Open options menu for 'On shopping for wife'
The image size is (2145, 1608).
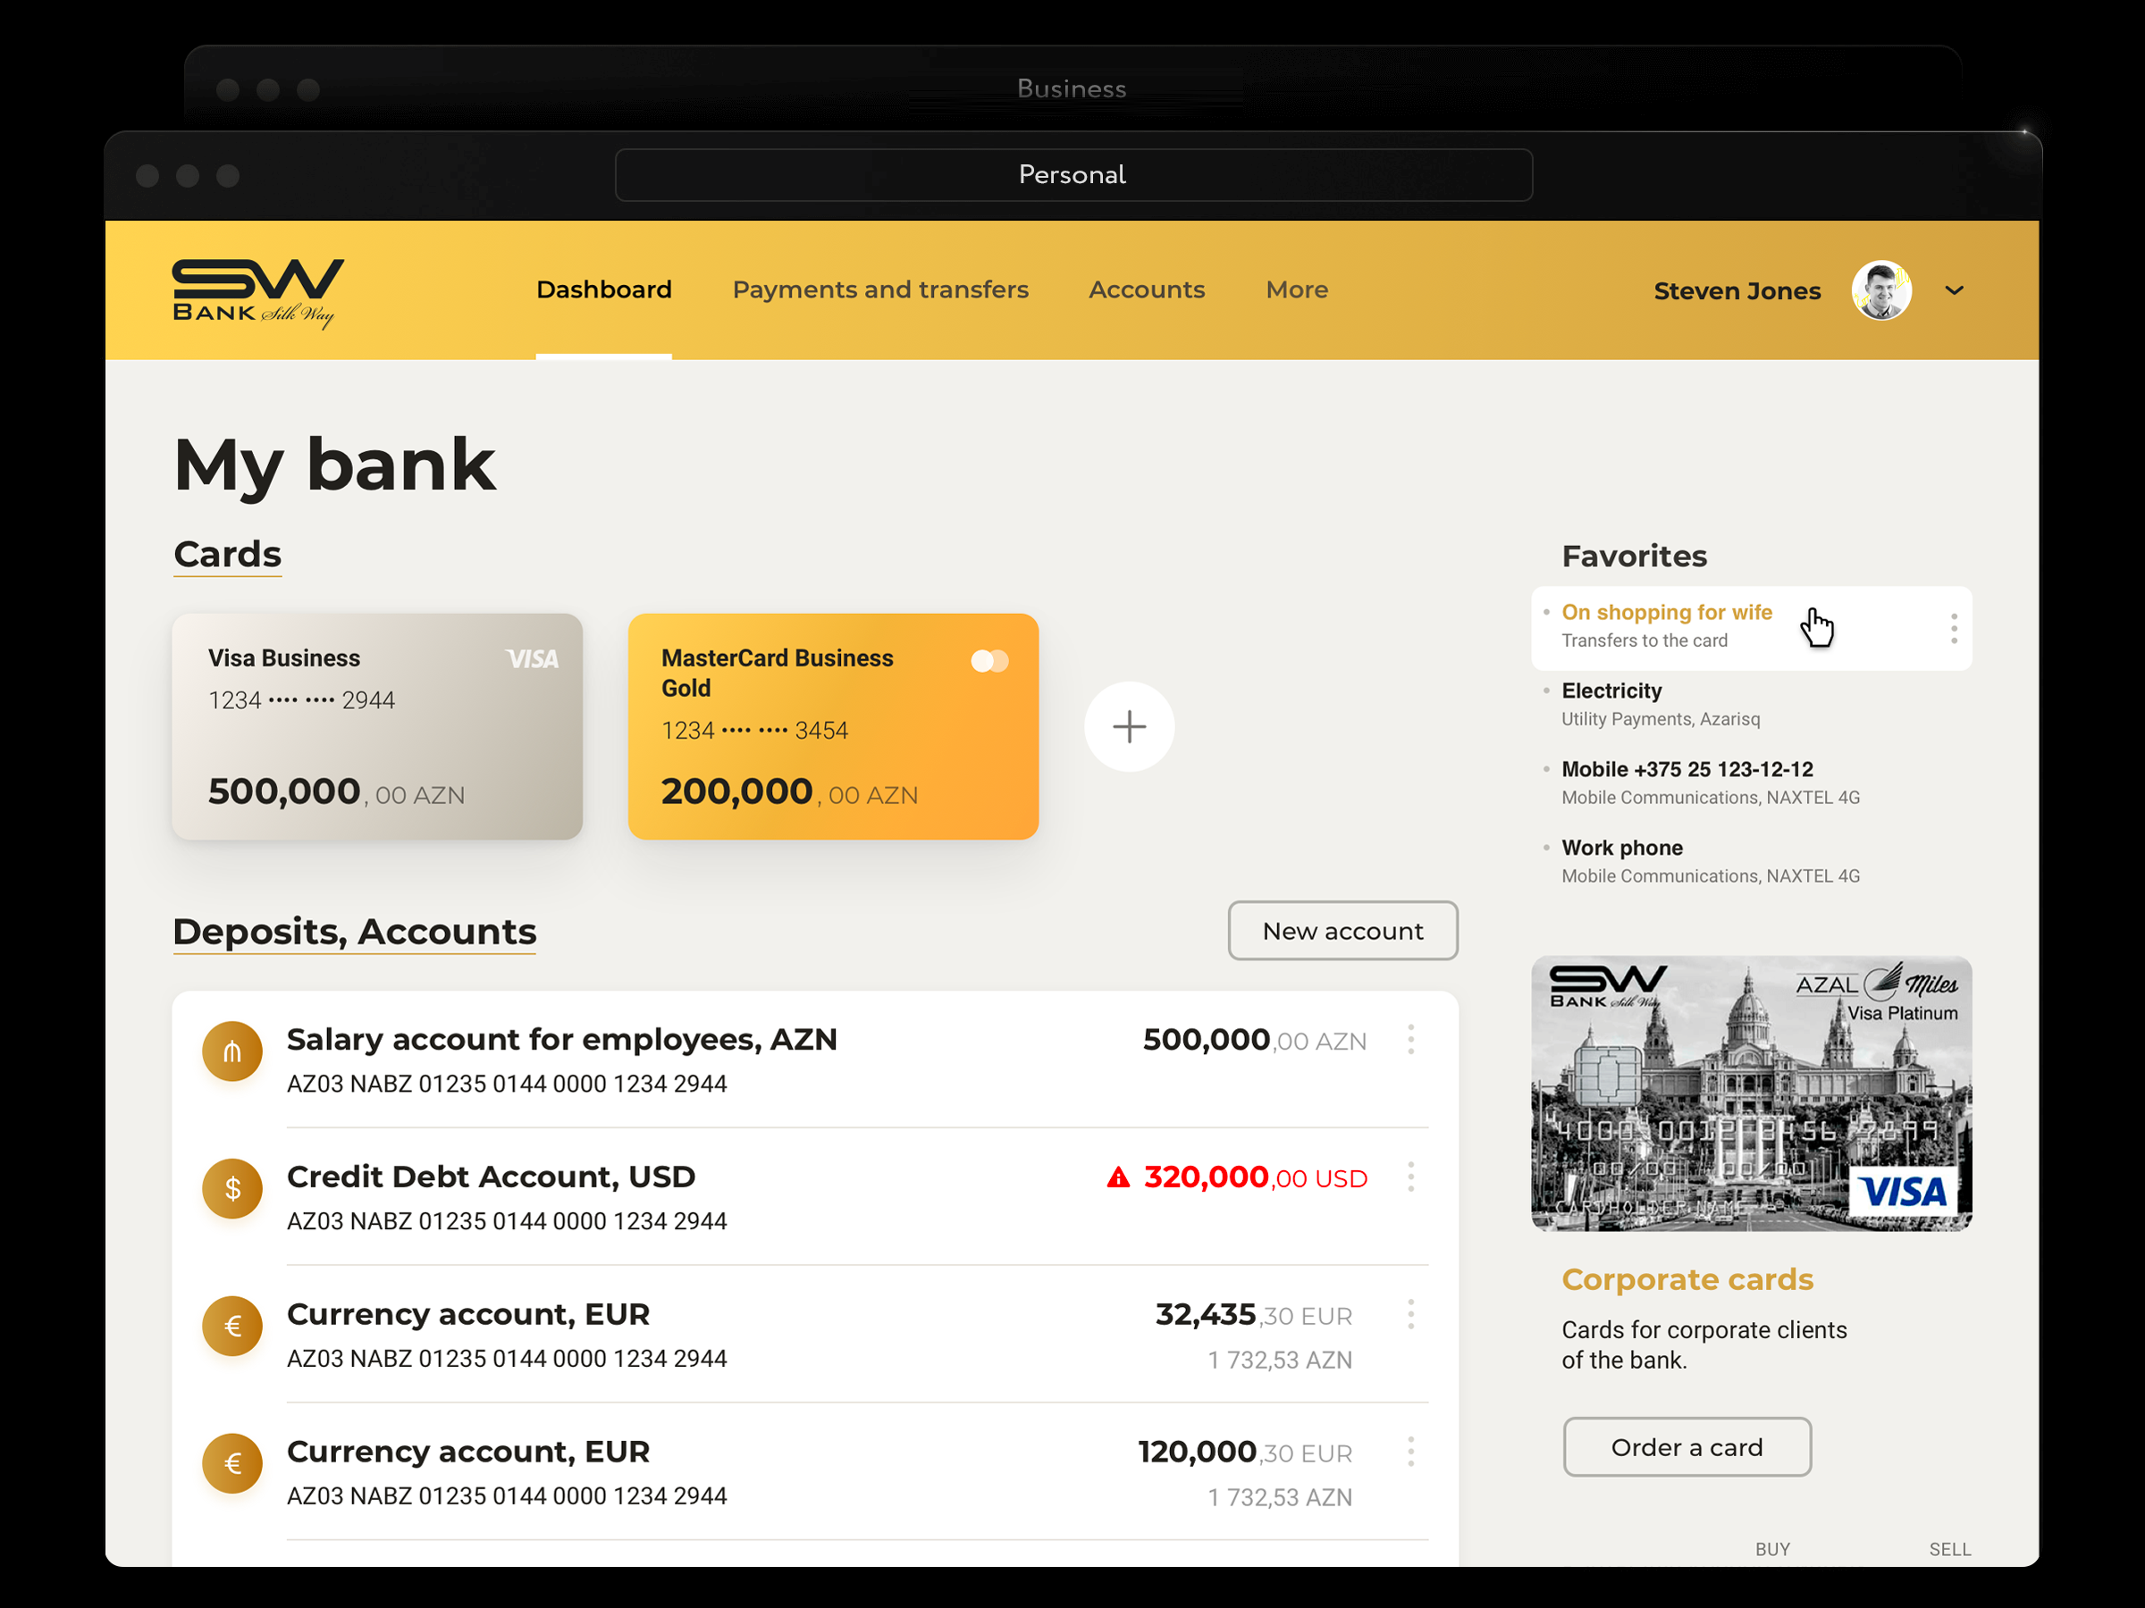pyautogui.click(x=1954, y=629)
